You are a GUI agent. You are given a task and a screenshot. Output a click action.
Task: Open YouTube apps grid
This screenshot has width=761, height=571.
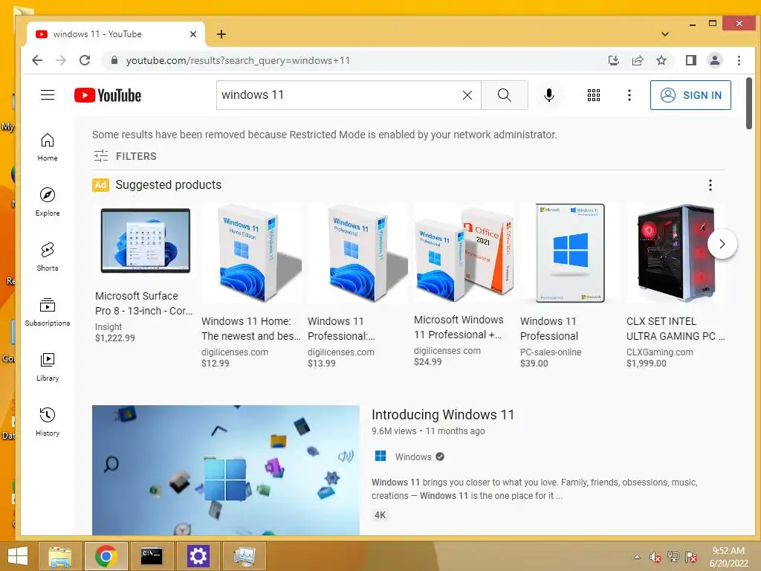[x=594, y=95]
